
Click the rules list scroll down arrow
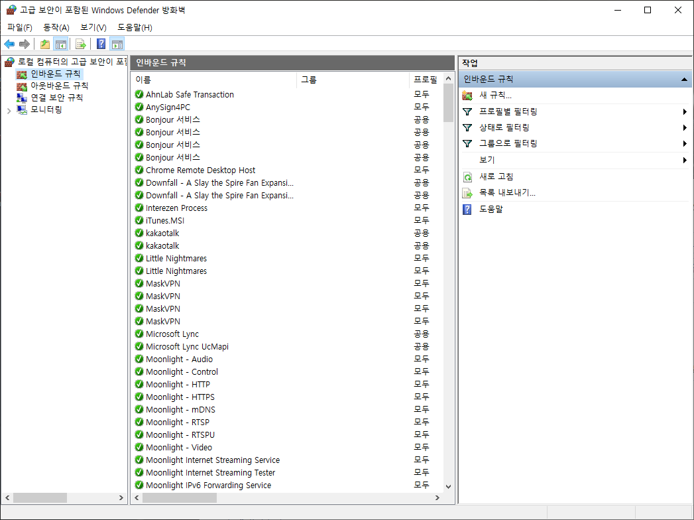point(448,486)
